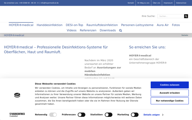
Task: Expand cookie details with the chevron arrow
Action: pyautogui.click(x=163, y=115)
